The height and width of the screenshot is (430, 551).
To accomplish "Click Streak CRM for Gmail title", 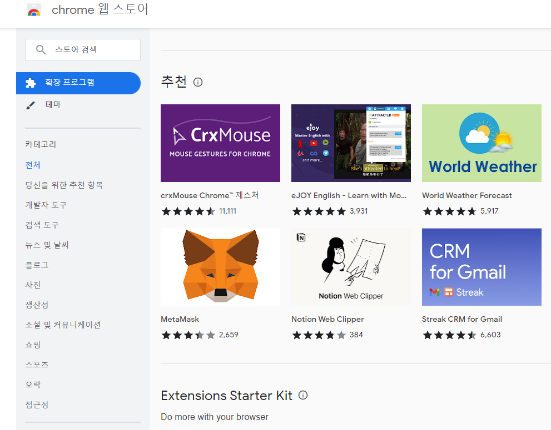I will [462, 319].
